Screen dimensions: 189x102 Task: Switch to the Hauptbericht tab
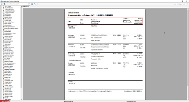tap(26, 6)
